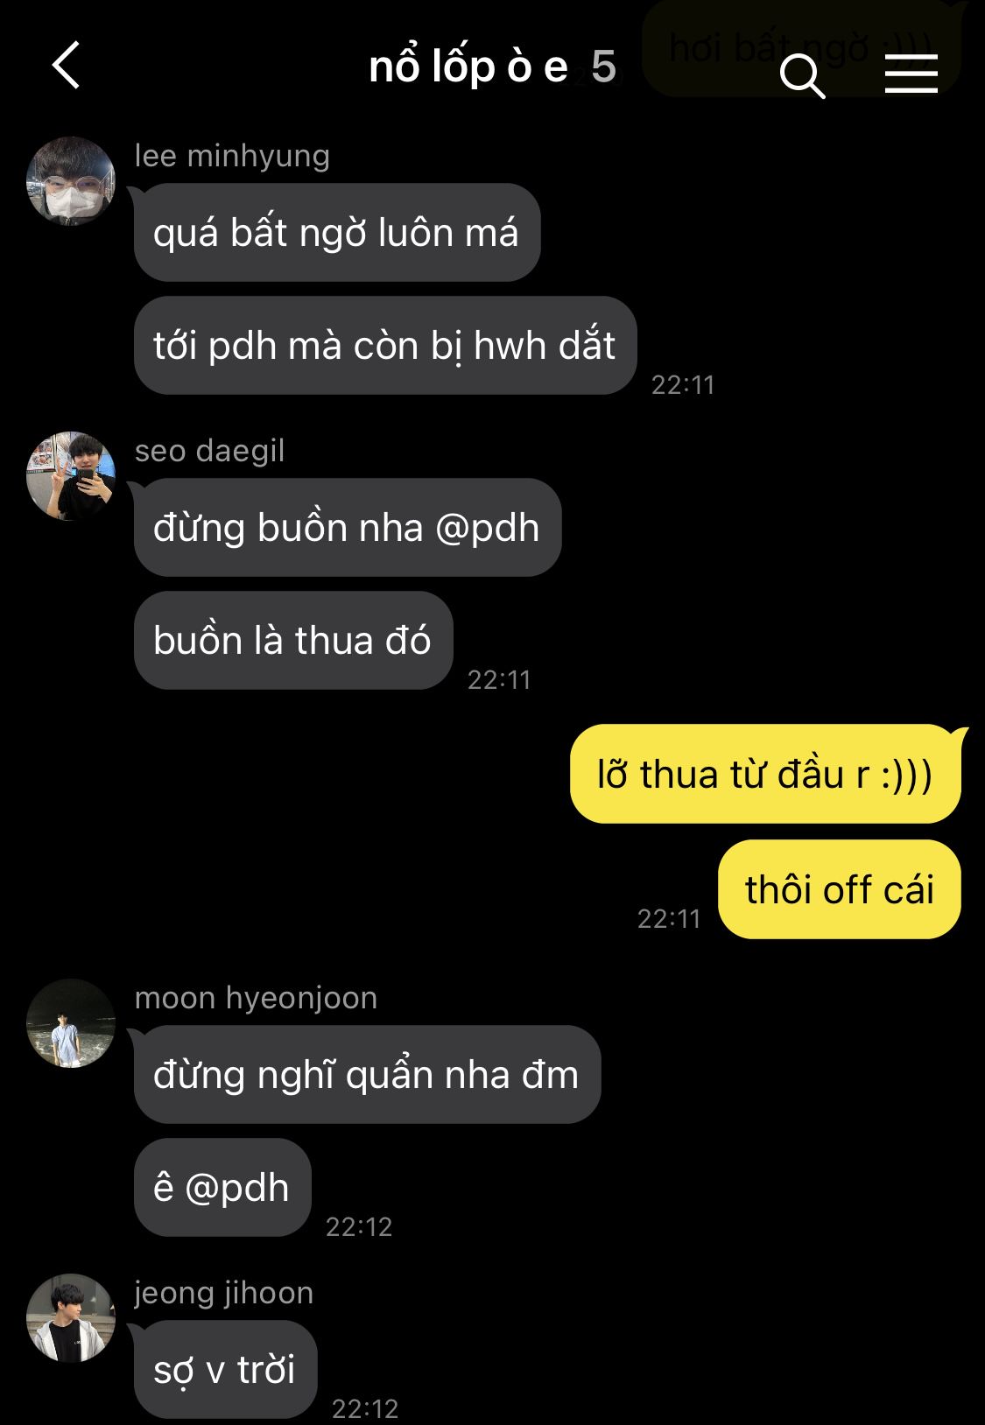This screenshot has width=985, height=1425.
Task: Tap the "ê @pdh" mention message
Action: coord(222,1188)
